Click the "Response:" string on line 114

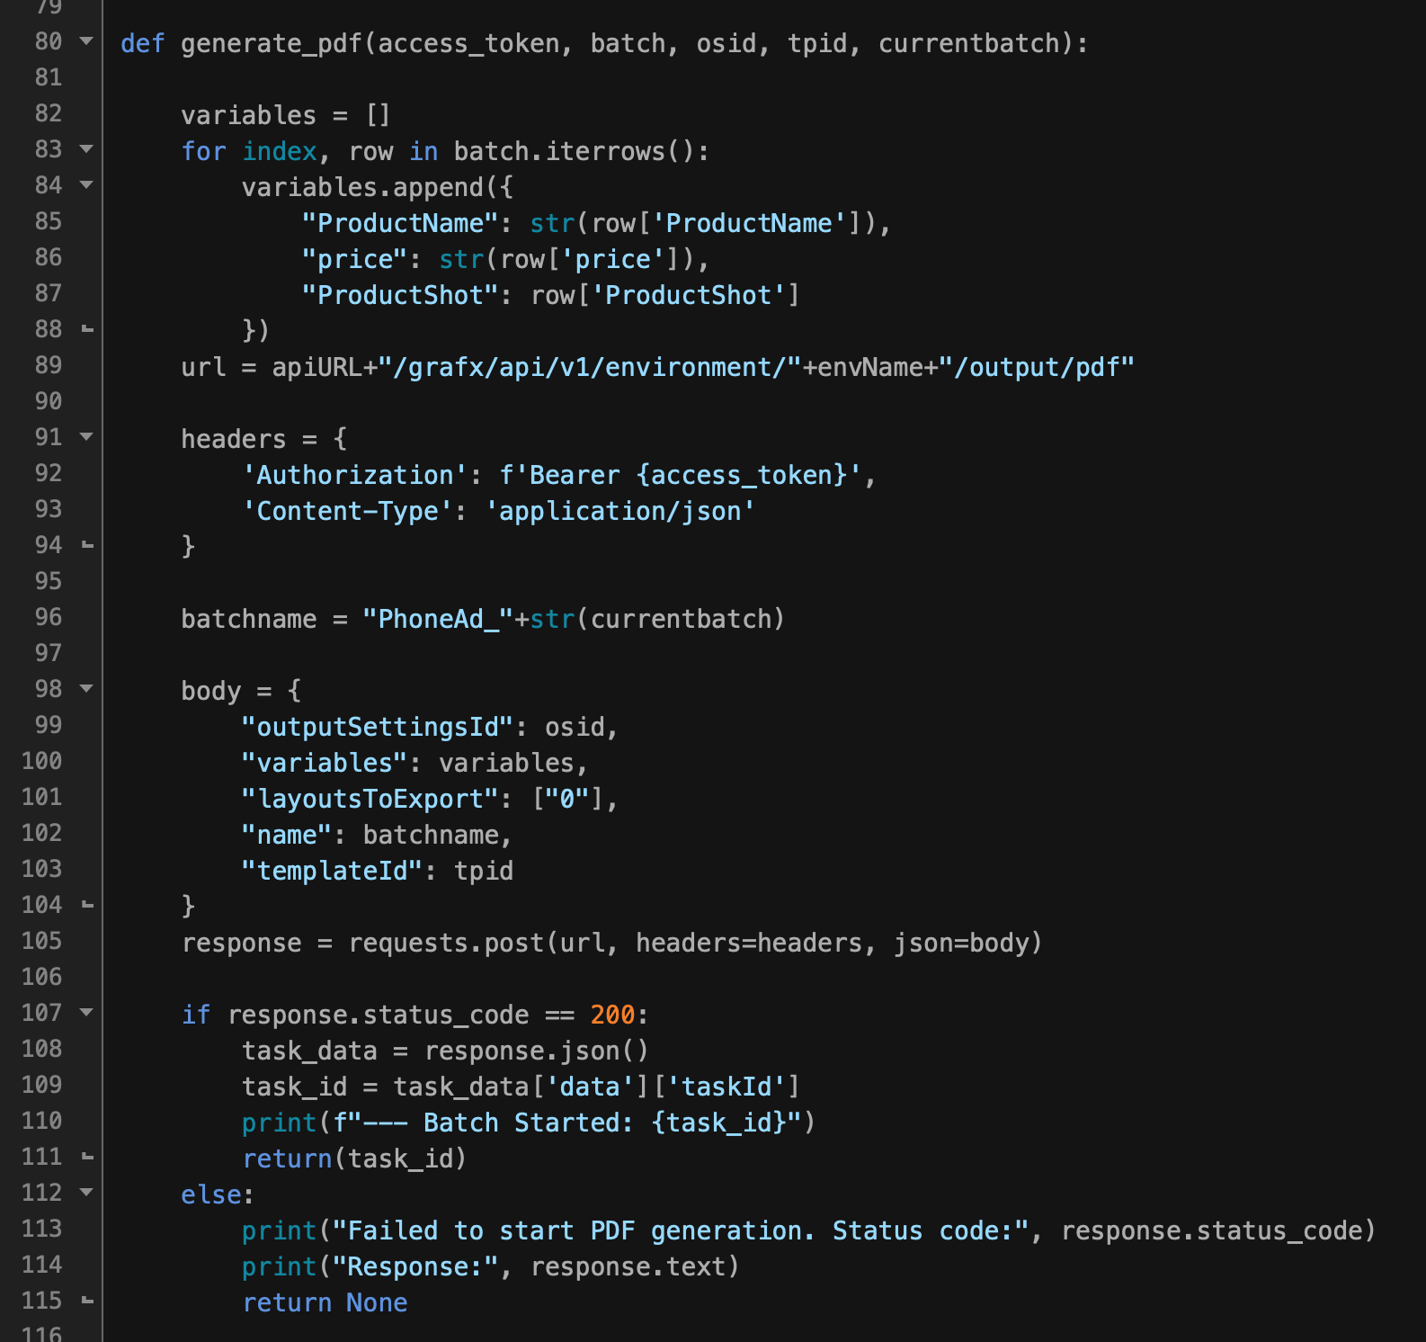[x=415, y=1266]
